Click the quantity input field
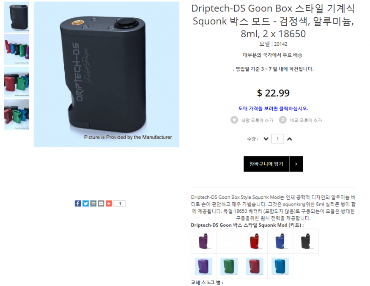The width and height of the screenshot is (370, 286). pyautogui.click(x=277, y=139)
